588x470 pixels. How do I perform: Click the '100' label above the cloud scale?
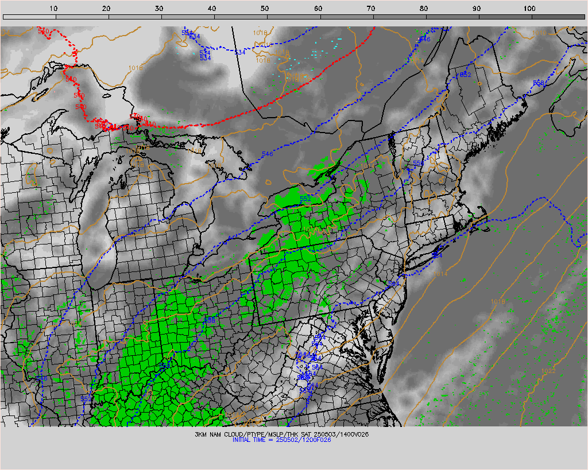click(529, 8)
